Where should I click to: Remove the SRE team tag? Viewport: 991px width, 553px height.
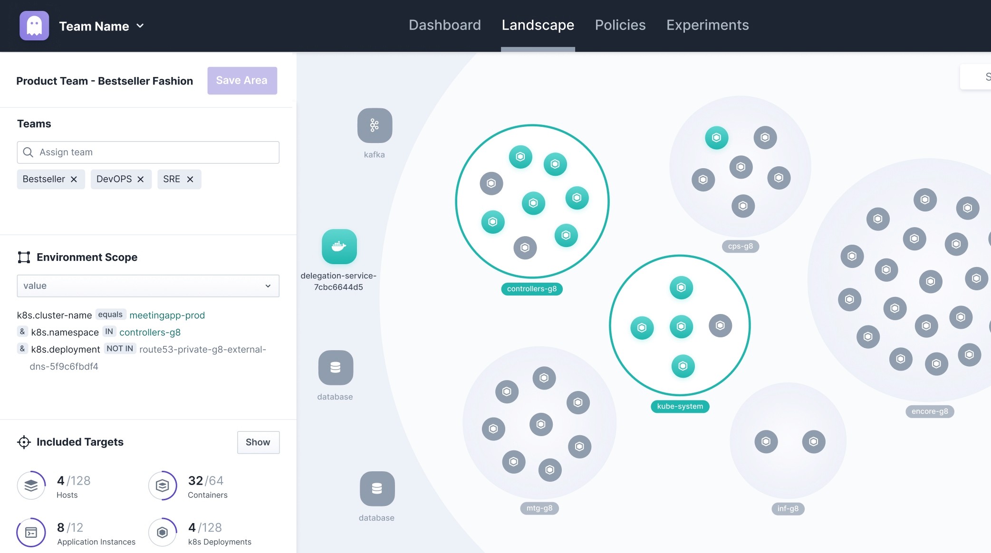coord(190,179)
